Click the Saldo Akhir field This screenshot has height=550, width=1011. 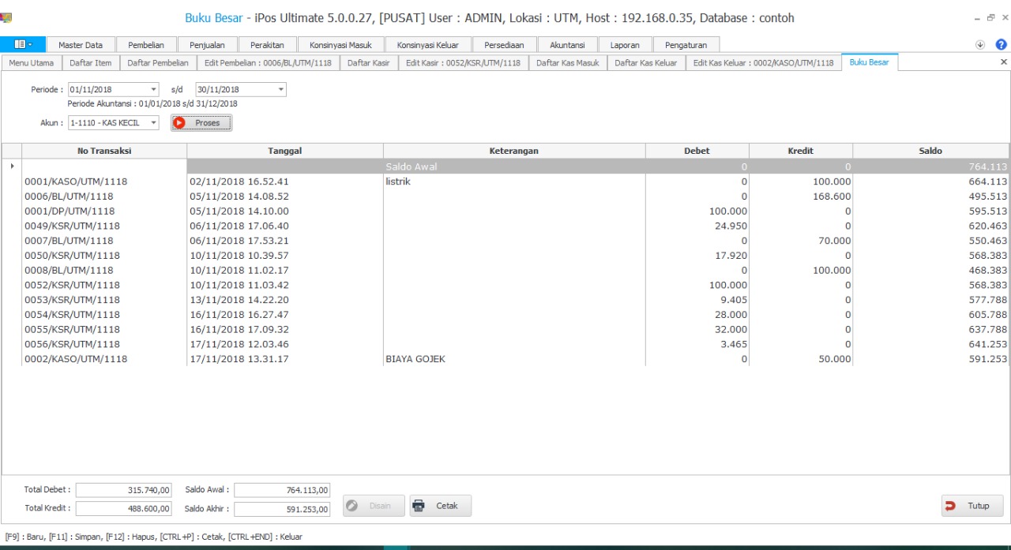(283, 509)
